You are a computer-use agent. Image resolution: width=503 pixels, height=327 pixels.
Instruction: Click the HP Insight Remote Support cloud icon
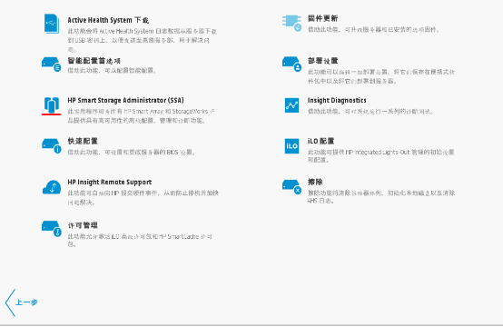click(52, 187)
